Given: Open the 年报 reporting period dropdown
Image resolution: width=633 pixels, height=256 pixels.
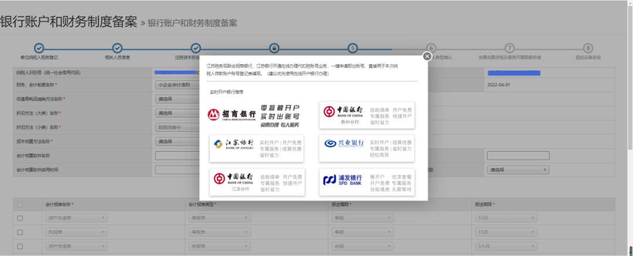Looking at the screenshot, I should pyautogui.click(x=363, y=246).
